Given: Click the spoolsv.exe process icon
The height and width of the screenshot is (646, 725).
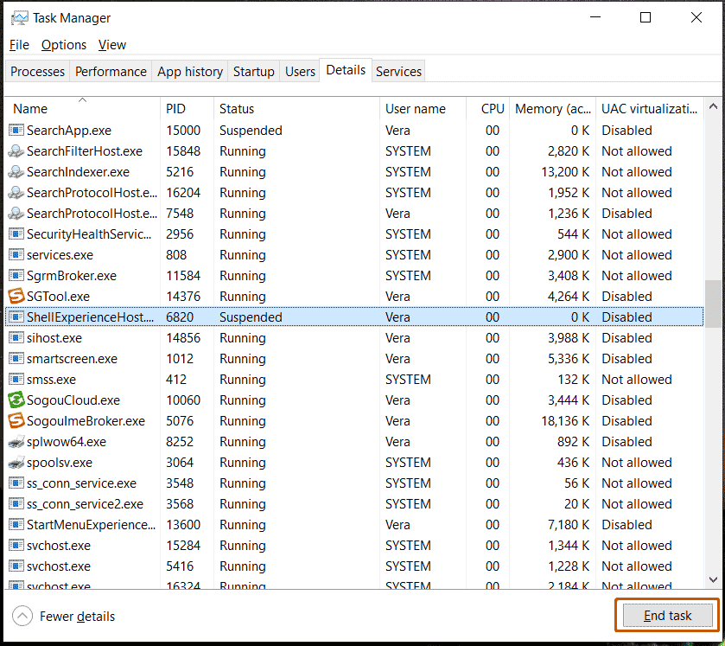Looking at the screenshot, I should click(x=15, y=462).
